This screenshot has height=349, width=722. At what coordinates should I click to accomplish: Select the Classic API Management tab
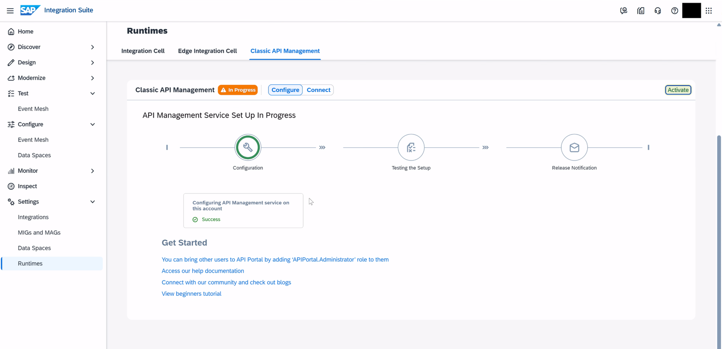(285, 51)
